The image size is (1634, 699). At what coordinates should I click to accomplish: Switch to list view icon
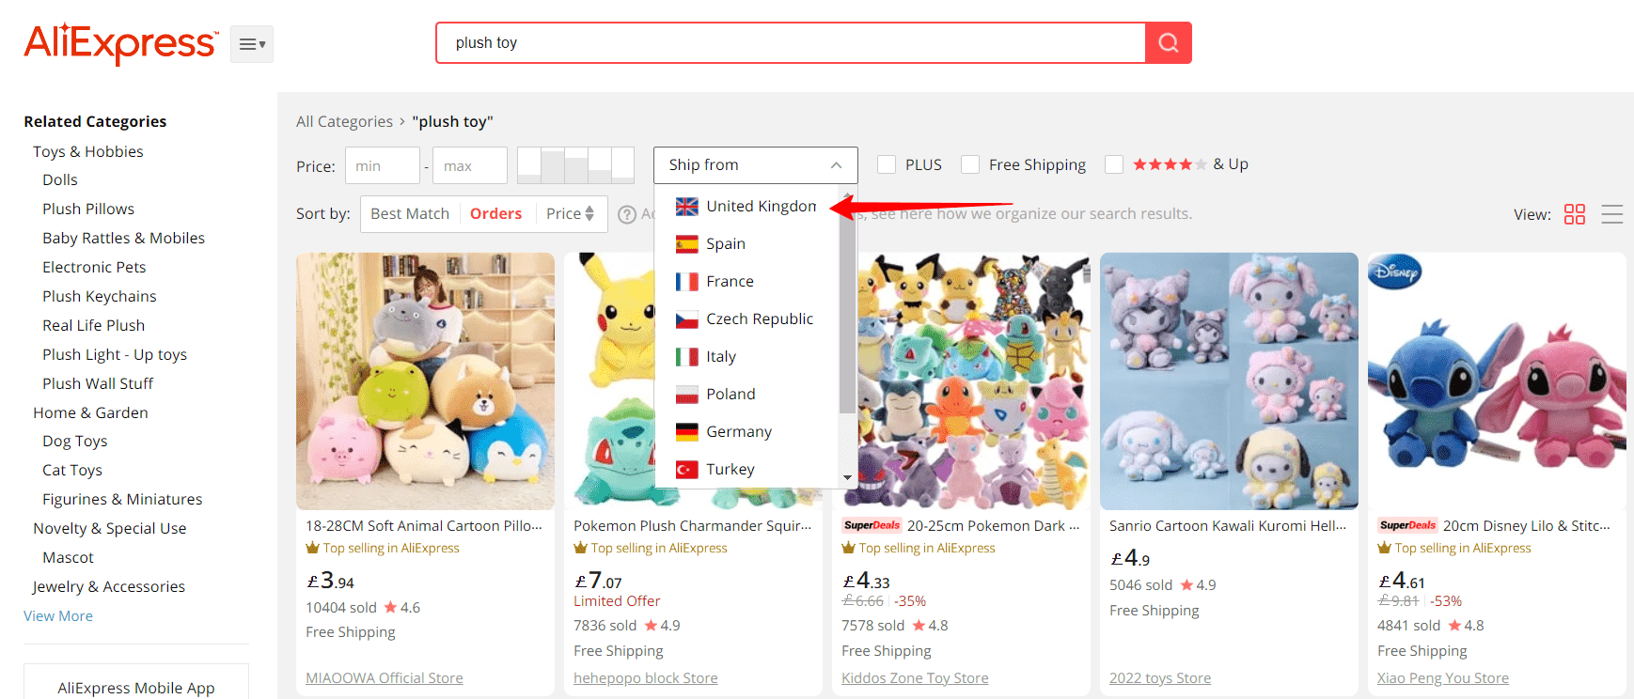(x=1611, y=214)
